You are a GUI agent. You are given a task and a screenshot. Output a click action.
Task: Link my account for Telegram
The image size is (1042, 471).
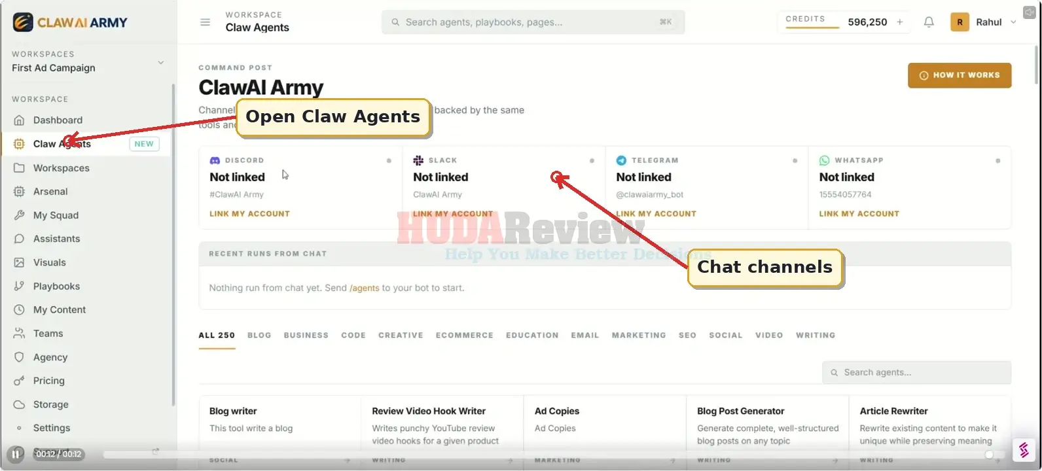(656, 214)
